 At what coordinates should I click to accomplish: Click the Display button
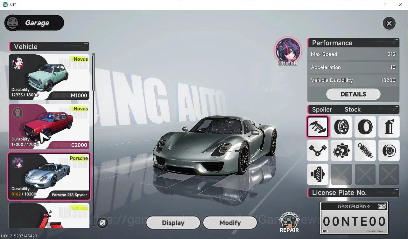[173, 223]
